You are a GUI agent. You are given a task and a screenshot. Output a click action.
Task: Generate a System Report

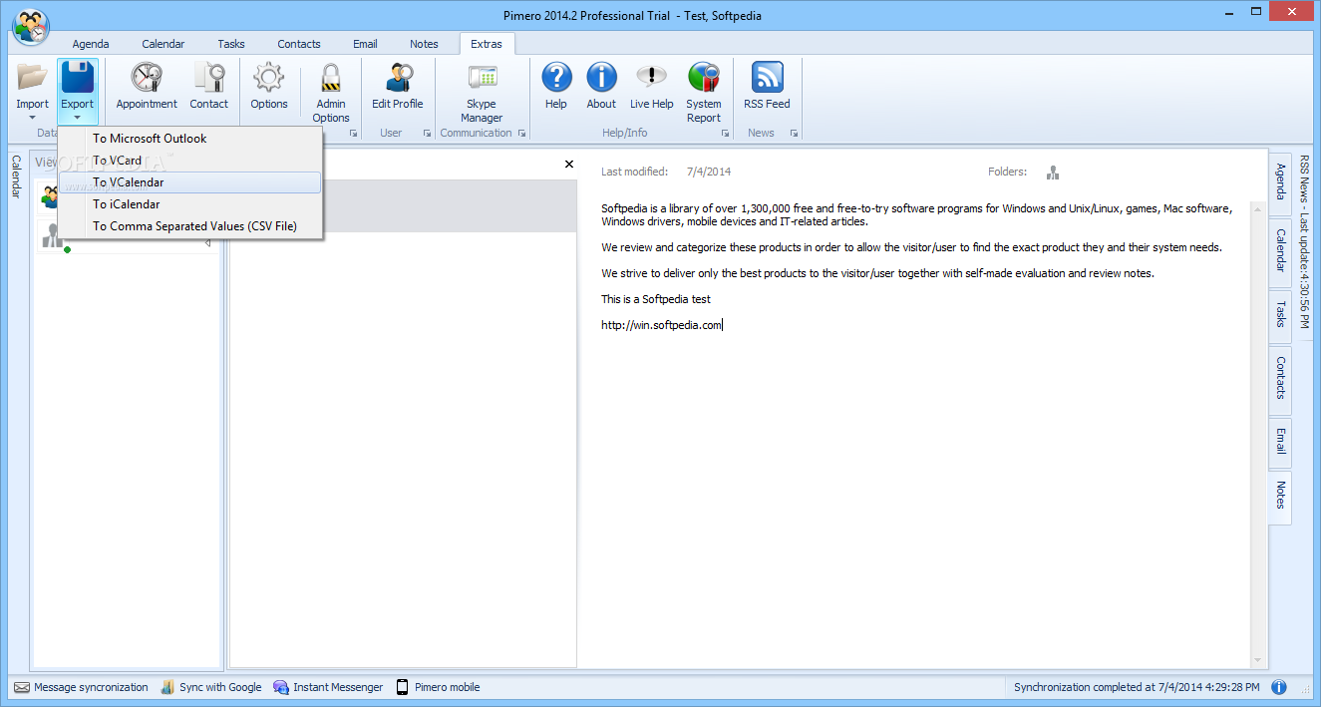click(704, 92)
